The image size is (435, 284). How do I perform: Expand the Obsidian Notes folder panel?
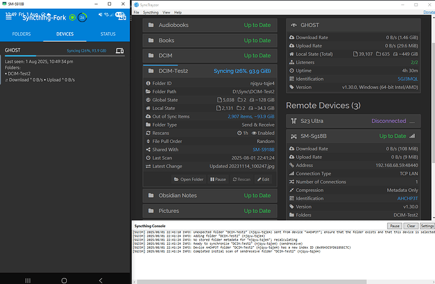[210, 195]
